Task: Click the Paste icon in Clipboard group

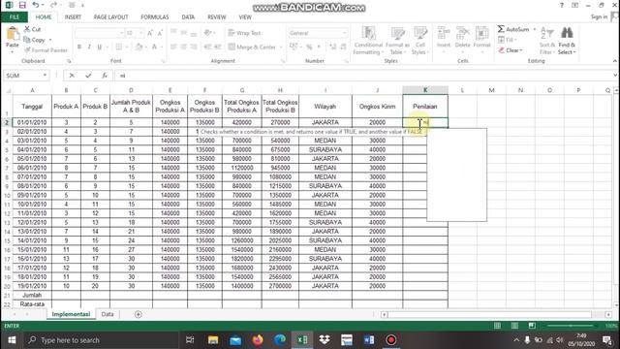Action: 13,34
